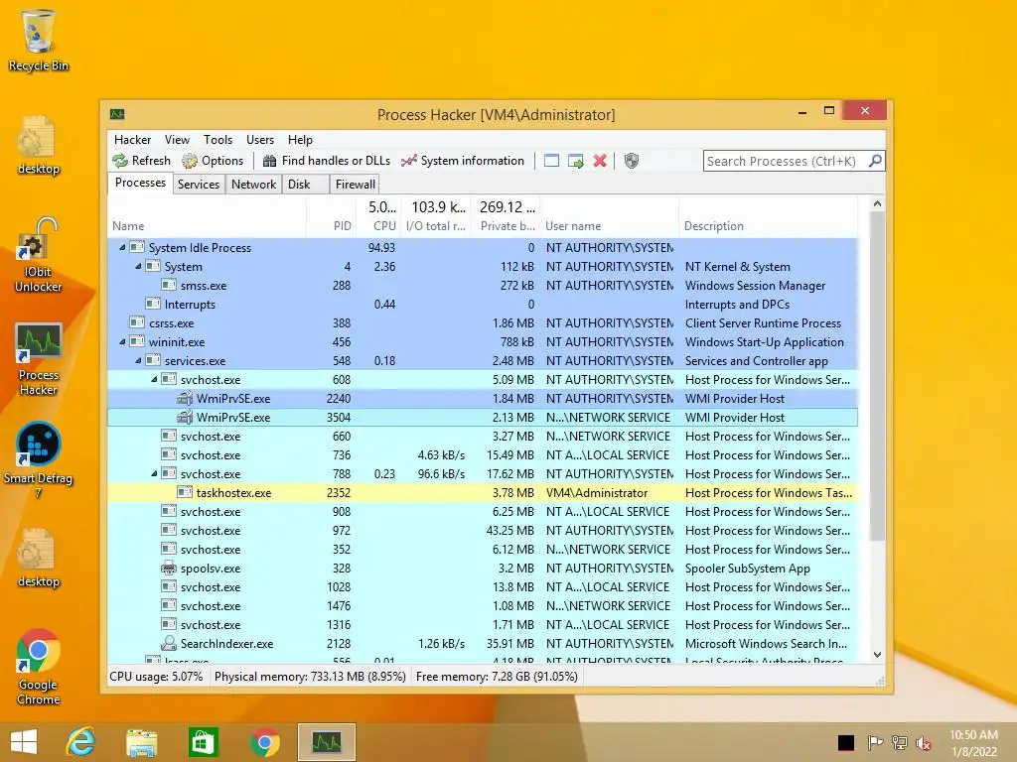Collapse svchost.exe PID 788 node
This screenshot has width=1017, height=762.
(x=154, y=473)
